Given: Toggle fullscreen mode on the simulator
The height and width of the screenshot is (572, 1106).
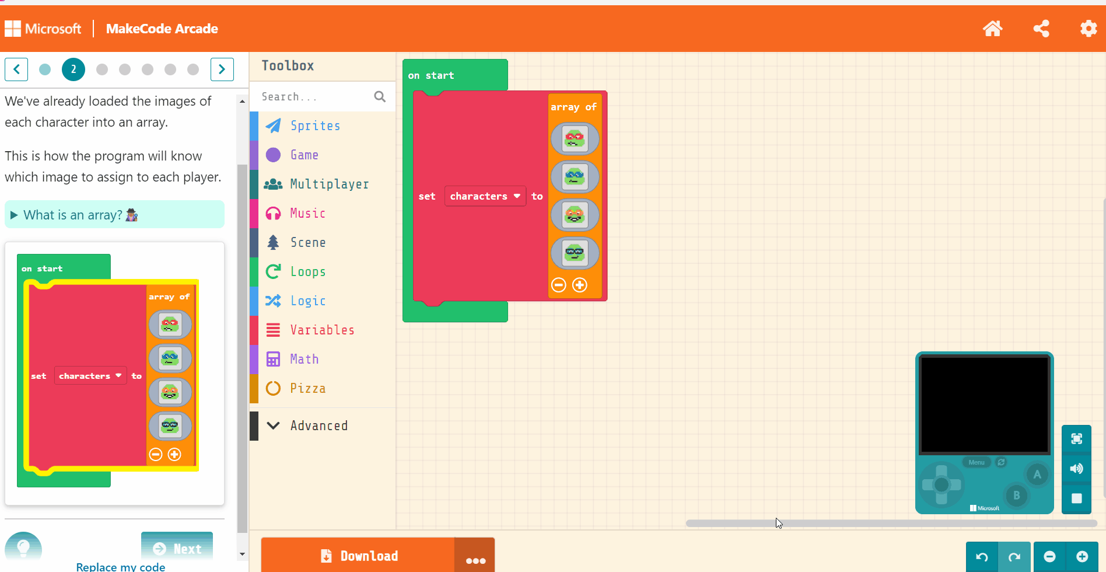Looking at the screenshot, I should 1076,438.
